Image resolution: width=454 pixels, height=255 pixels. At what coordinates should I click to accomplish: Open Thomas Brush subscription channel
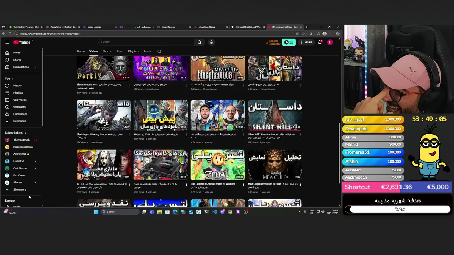click(x=21, y=140)
